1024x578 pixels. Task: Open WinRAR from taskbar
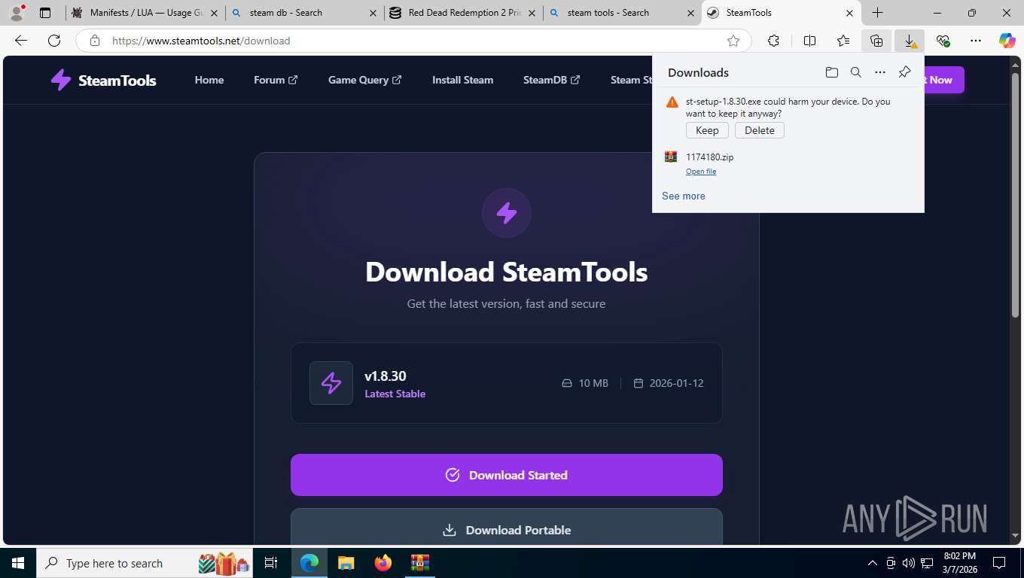(419, 563)
